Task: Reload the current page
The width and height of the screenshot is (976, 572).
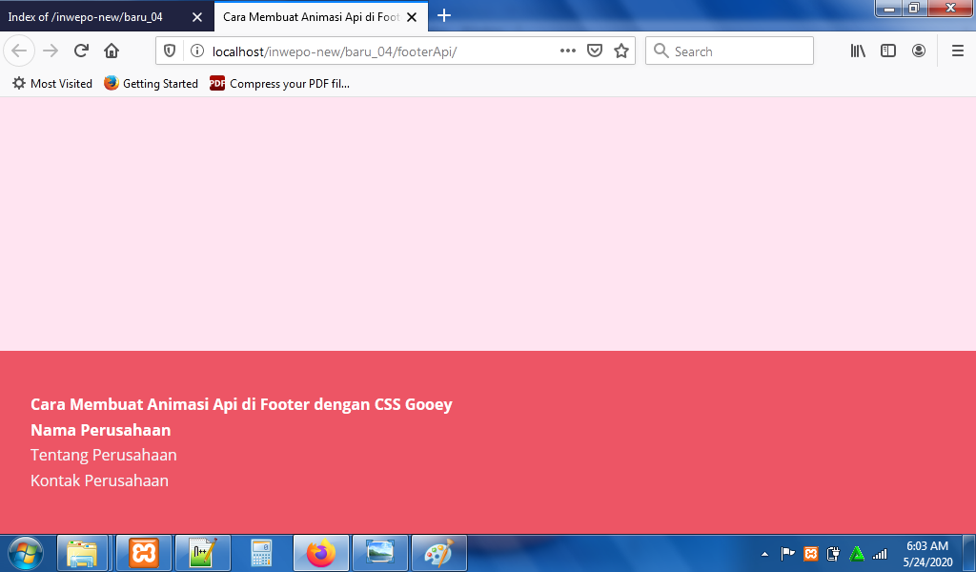Action: click(x=81, y=51)
